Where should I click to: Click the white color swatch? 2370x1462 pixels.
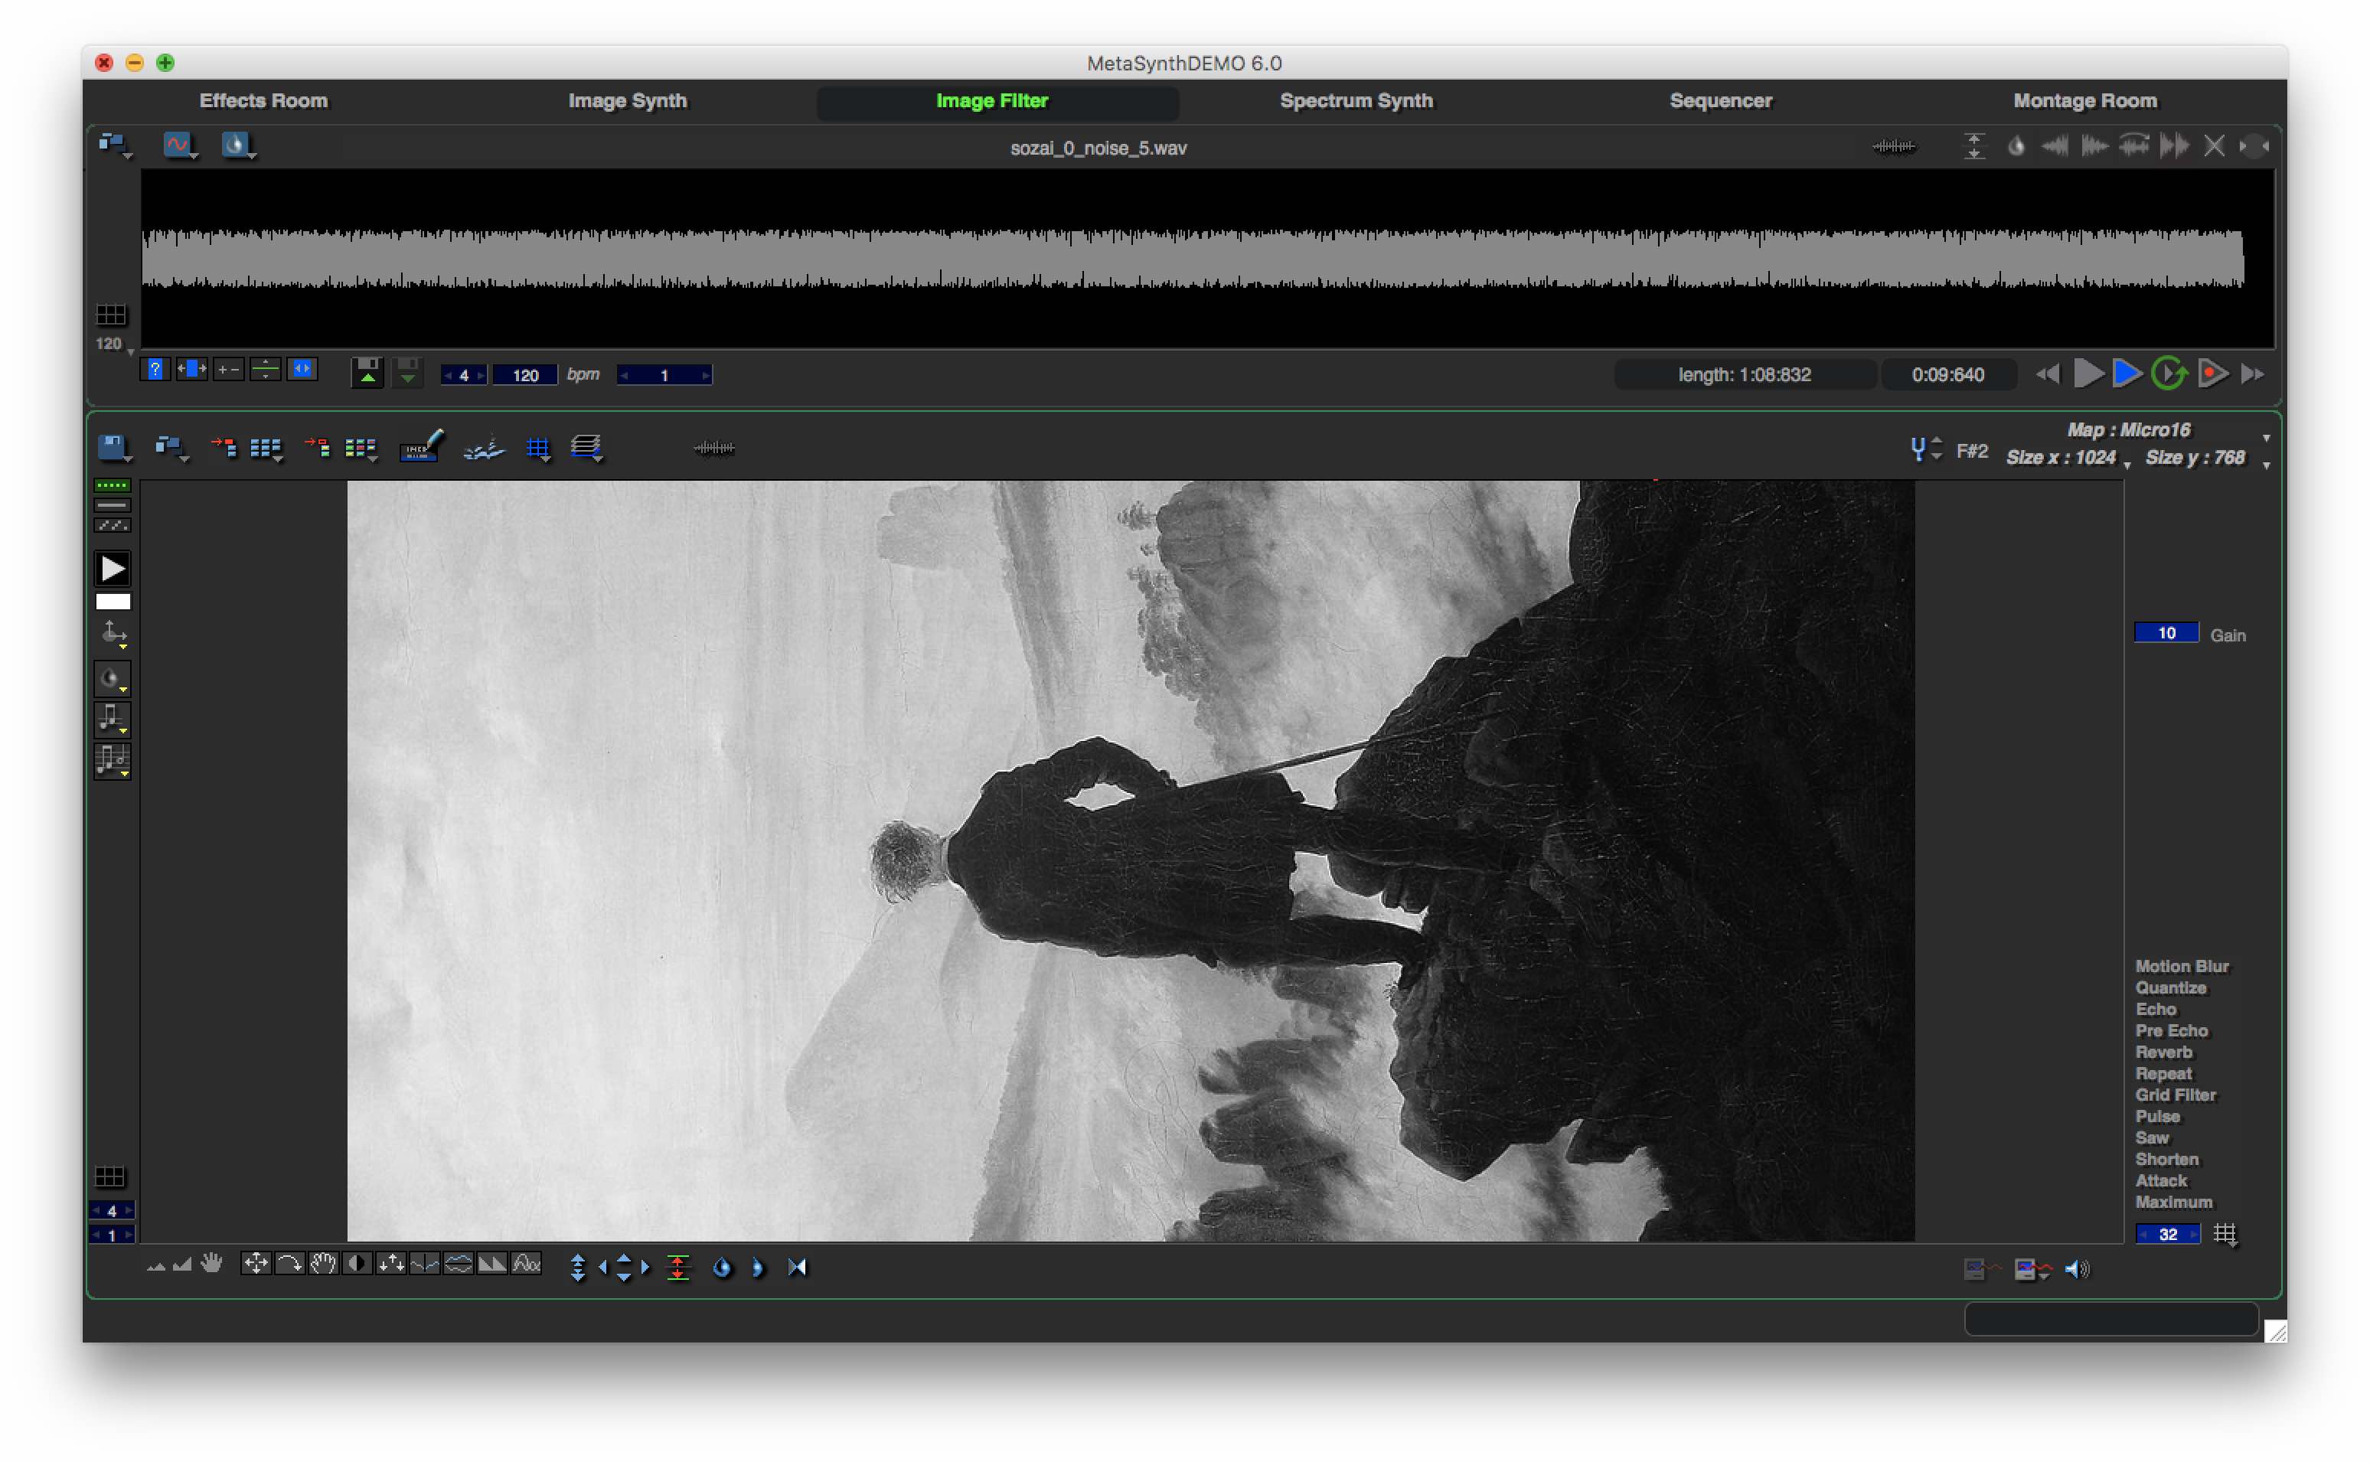[x=113, y=602]
